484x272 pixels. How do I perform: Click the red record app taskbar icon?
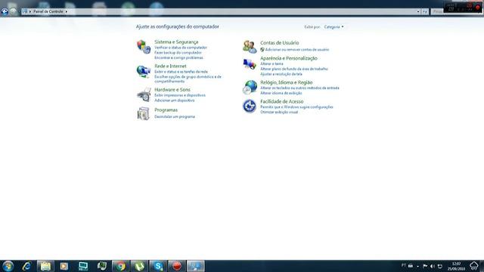point(177,266)
